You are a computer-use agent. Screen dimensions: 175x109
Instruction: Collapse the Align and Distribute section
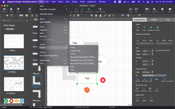coord(134,34)
